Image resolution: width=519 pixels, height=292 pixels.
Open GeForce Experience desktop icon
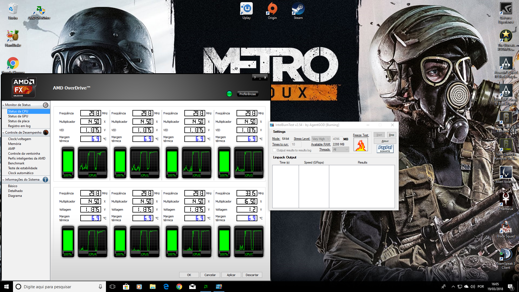506,13
